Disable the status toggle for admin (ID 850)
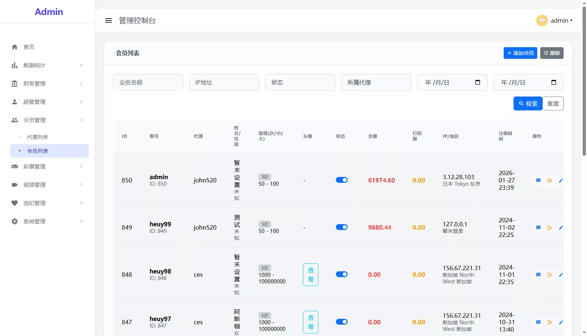The width and height of the screenshot is (587, 336). [x=341, y=180]
